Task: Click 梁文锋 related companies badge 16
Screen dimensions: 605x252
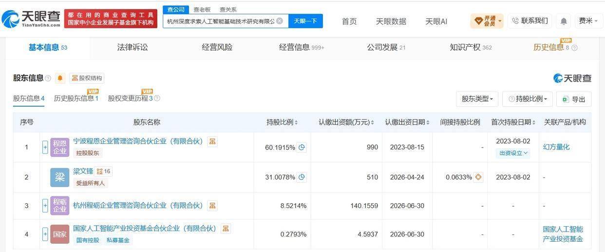Action: 103,172
